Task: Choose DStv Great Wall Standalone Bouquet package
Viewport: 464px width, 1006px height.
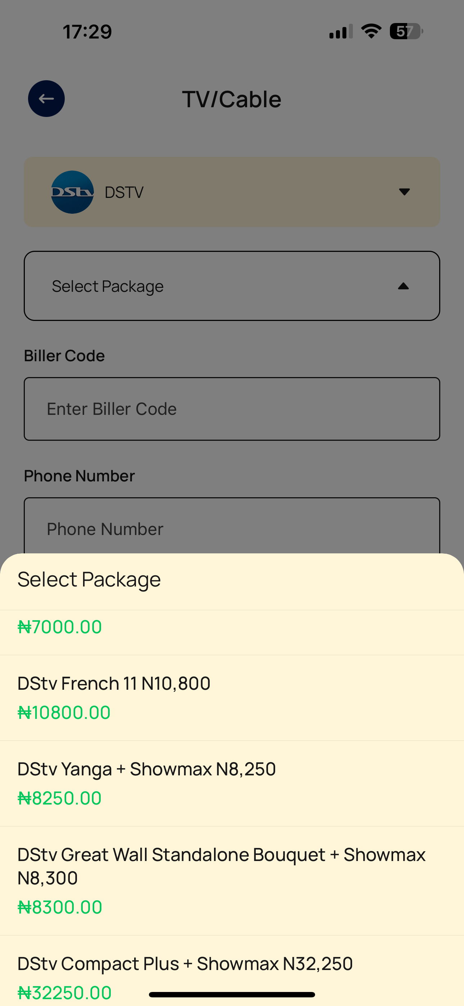Action: coord(232,881)
